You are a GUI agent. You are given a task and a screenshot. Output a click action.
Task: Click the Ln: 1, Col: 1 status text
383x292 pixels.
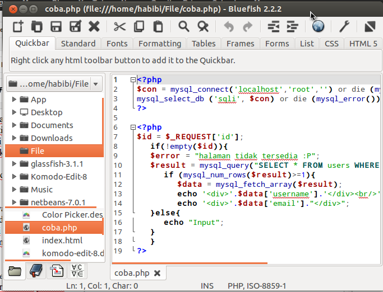tap(102, 286)
